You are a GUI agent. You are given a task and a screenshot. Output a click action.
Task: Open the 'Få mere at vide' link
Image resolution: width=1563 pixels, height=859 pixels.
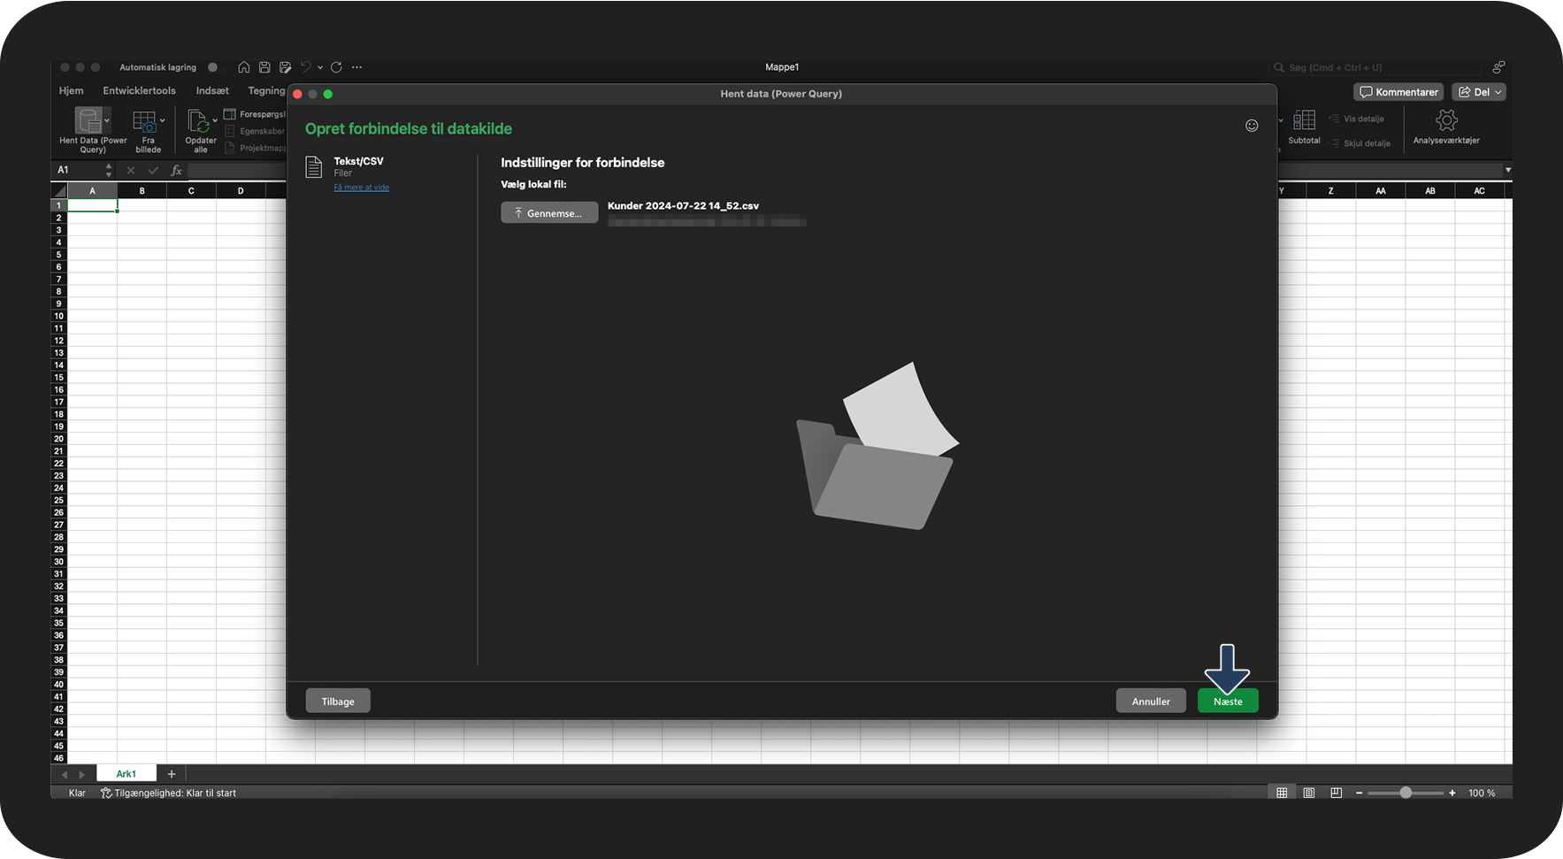(x=361, y=188)
